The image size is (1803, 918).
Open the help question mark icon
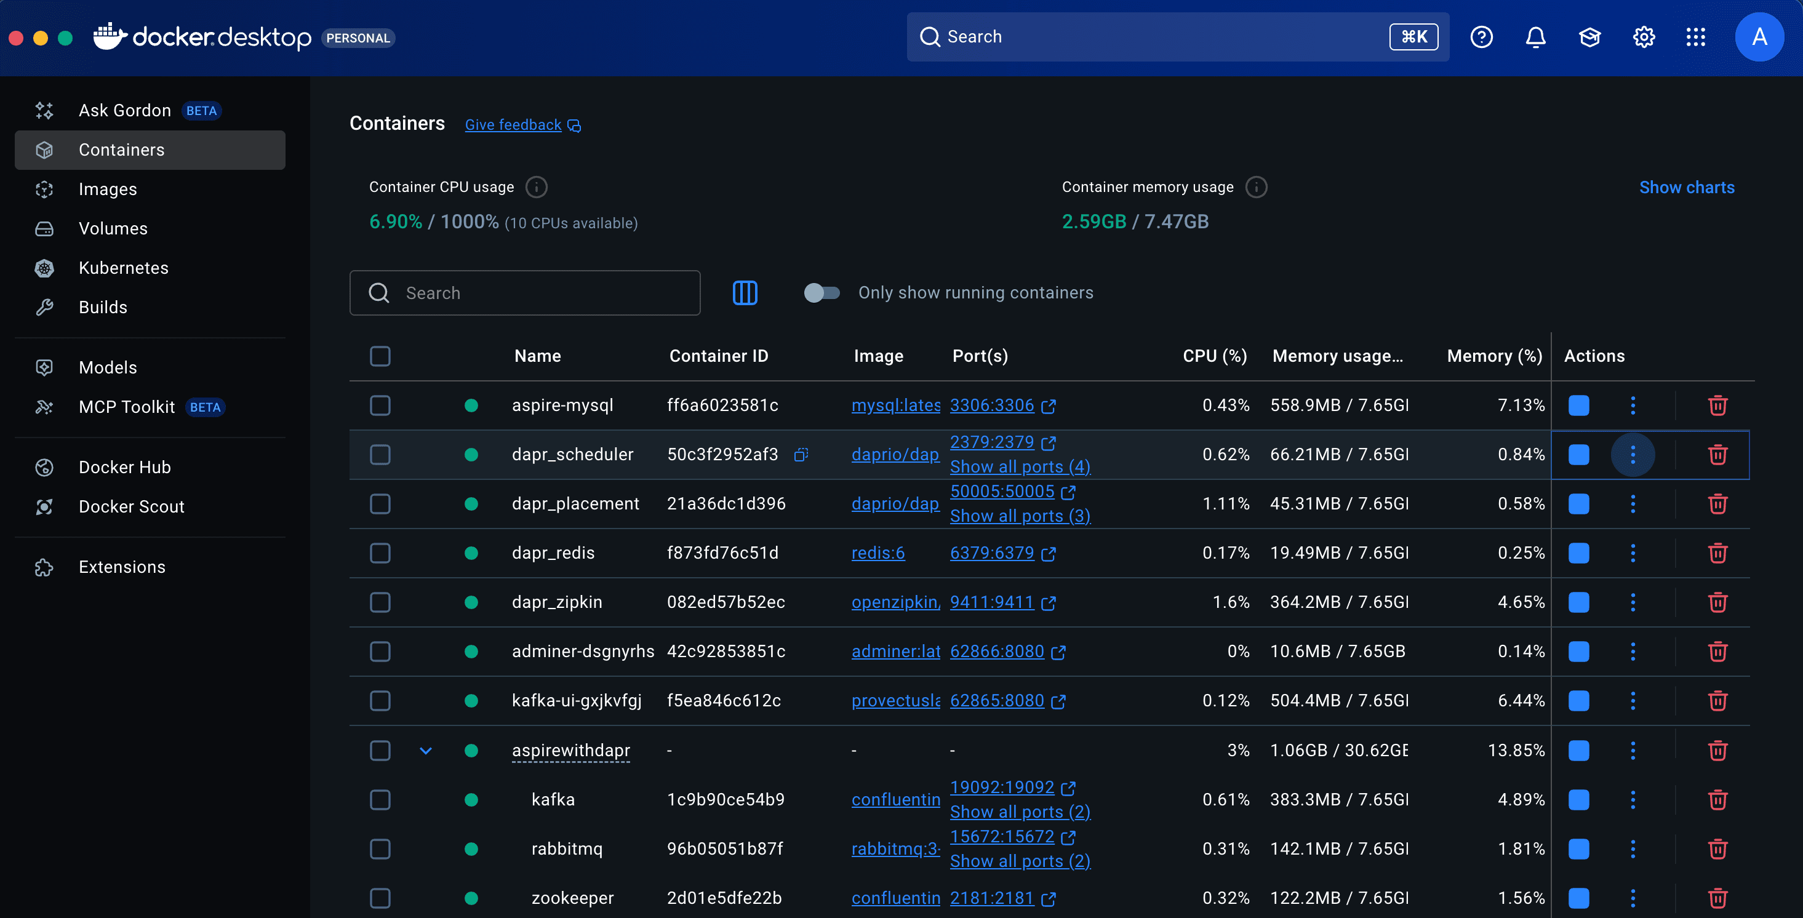click(x=1481, y=37)
